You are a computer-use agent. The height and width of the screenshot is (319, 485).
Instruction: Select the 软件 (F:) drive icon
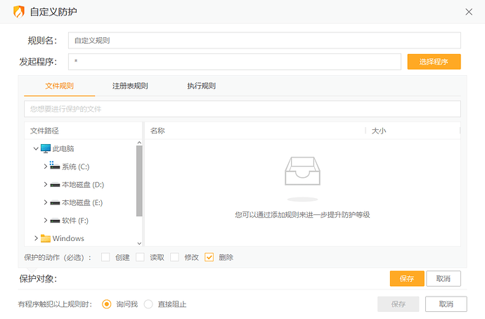pyautogui.click(x=55, y=221)
